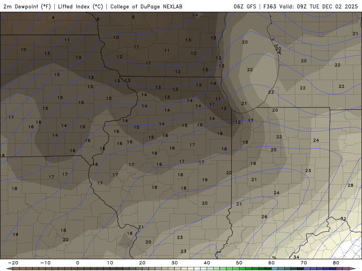Click the '-20' color scale label
The width and height of the screenshot is (362, 271).
click(13, 263)
